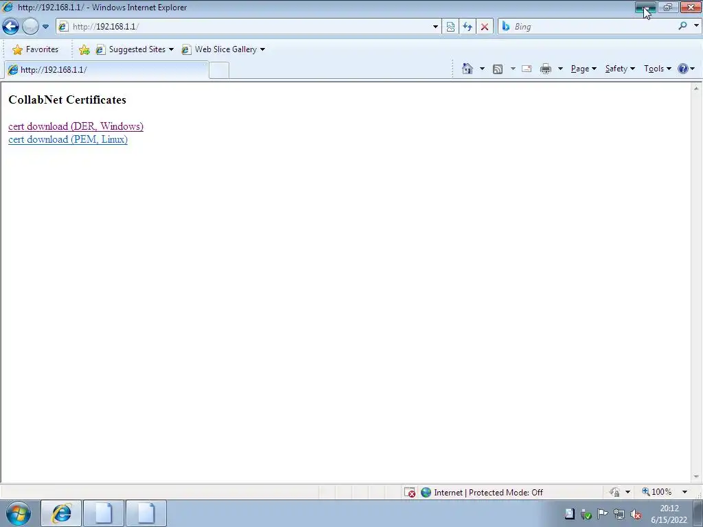Open the Favorites center
Viewport: 703px width, 527px height.
[x=36, y=49]
